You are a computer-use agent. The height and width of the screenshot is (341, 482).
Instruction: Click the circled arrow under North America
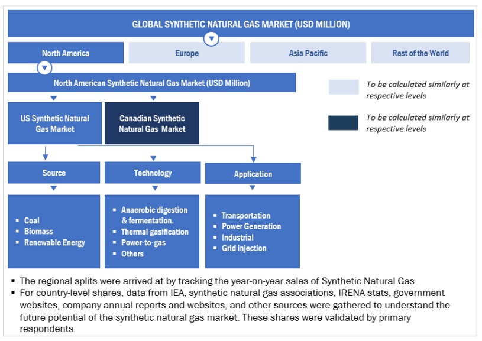click(44, 67)
